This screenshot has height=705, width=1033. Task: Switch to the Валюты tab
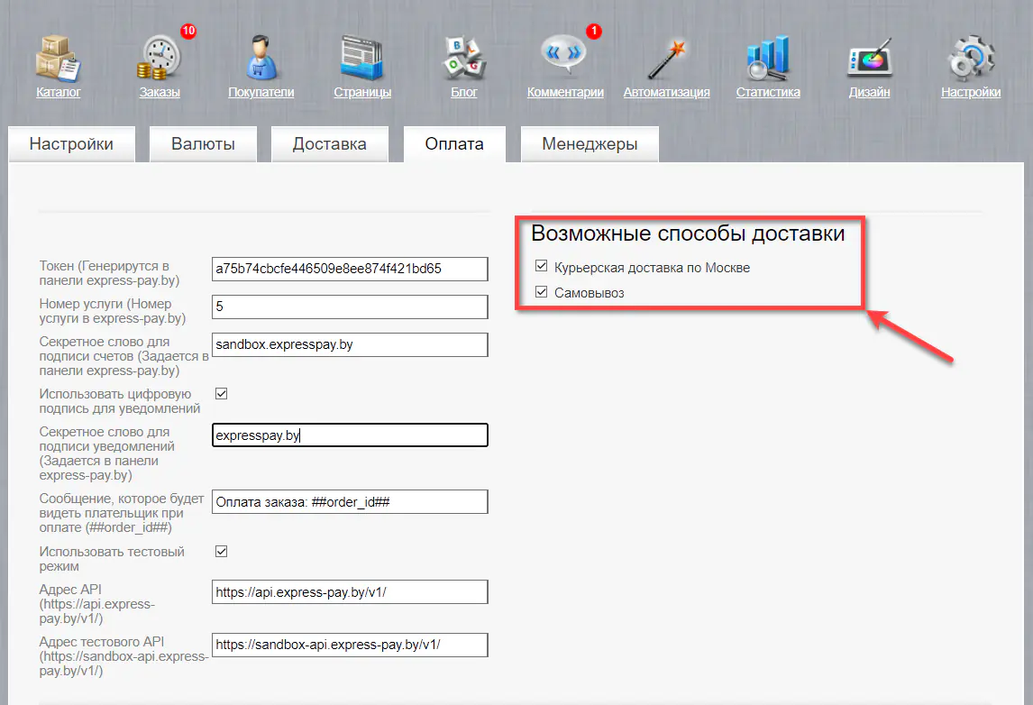coord(203,143)
